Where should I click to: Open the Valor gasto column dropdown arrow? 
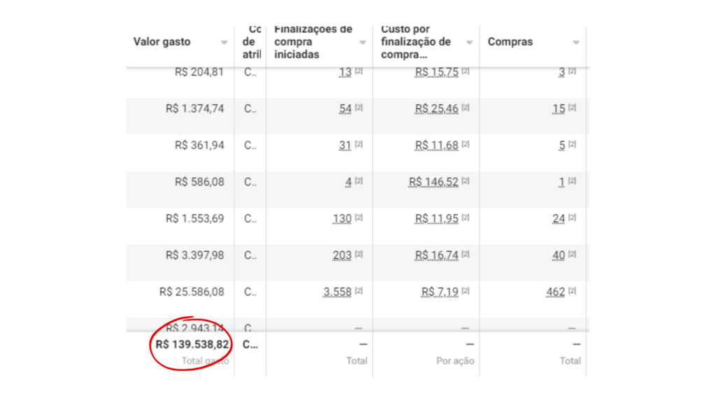[x=224, y=43]
